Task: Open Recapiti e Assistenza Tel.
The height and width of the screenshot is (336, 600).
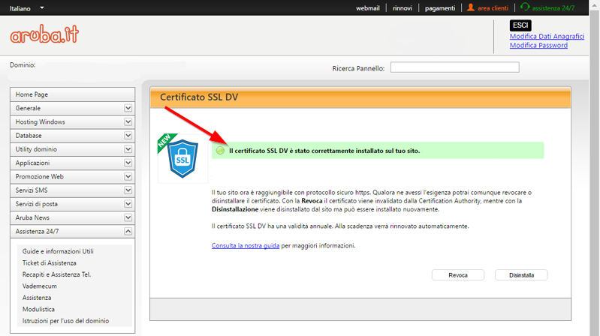Action: click(x=56, y=274)
